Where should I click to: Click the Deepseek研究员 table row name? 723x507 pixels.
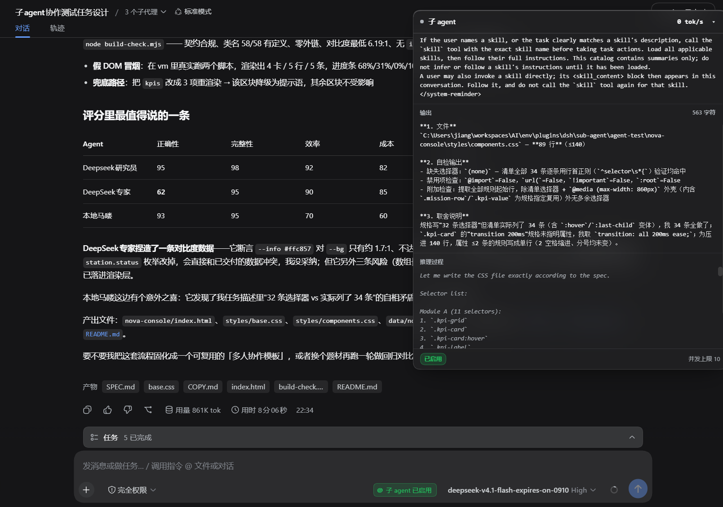pyautogui.click(x=110, y=168)
